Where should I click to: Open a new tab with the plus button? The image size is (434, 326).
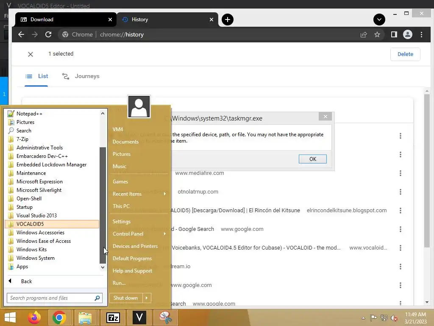[227, 20]
